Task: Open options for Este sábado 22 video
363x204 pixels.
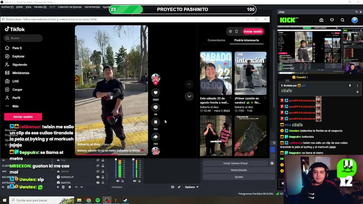Action: (x=230, y=98)
